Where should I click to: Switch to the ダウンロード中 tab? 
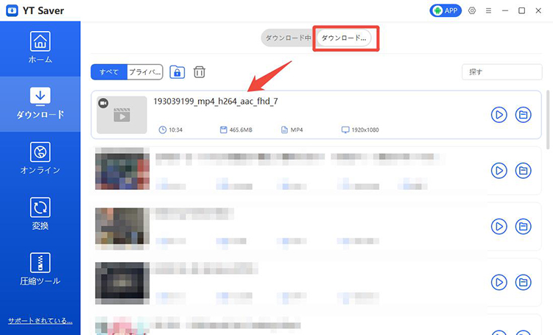pyautogui.click(x=288, y=38)
